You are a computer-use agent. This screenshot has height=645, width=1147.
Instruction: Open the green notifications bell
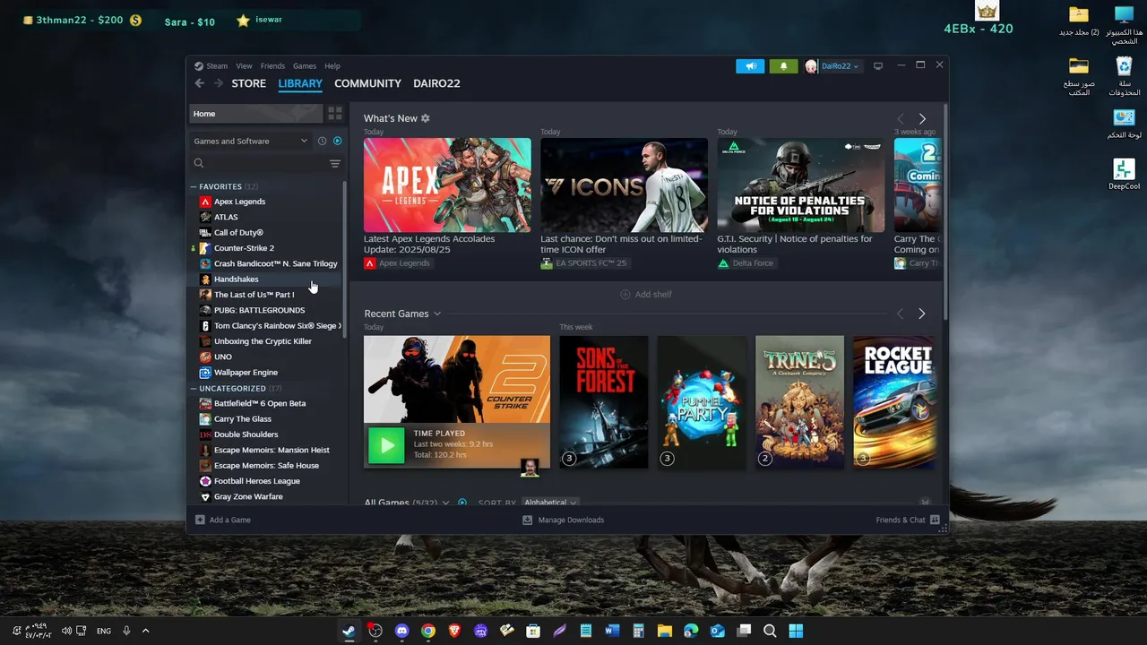click(783, 66)
